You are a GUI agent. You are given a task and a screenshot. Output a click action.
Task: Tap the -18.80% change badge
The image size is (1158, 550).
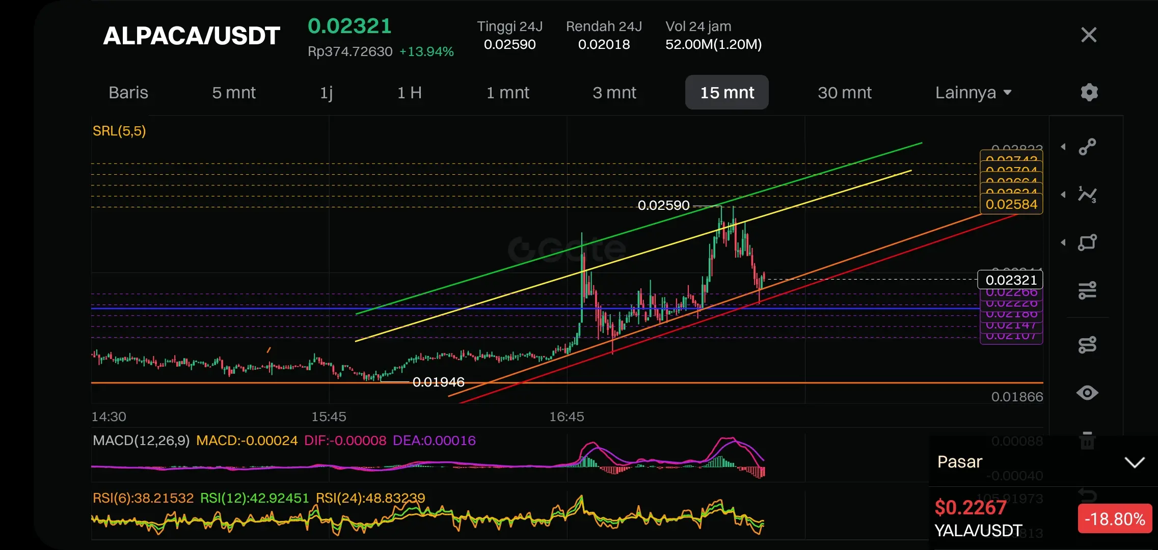1115,519
